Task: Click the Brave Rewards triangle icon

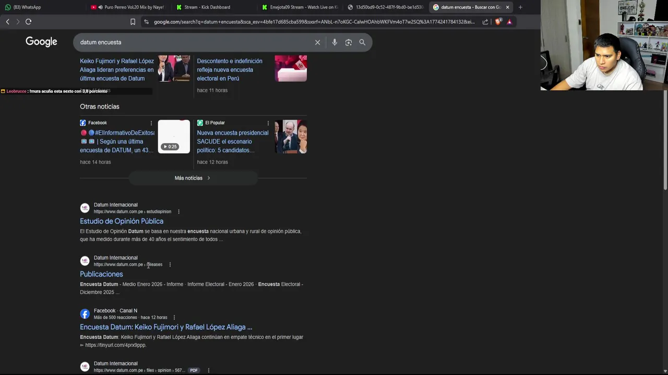Action: coord(509,22)
